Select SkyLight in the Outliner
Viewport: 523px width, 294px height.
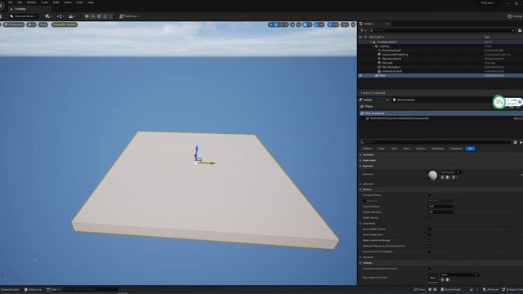tap(387, 63)
